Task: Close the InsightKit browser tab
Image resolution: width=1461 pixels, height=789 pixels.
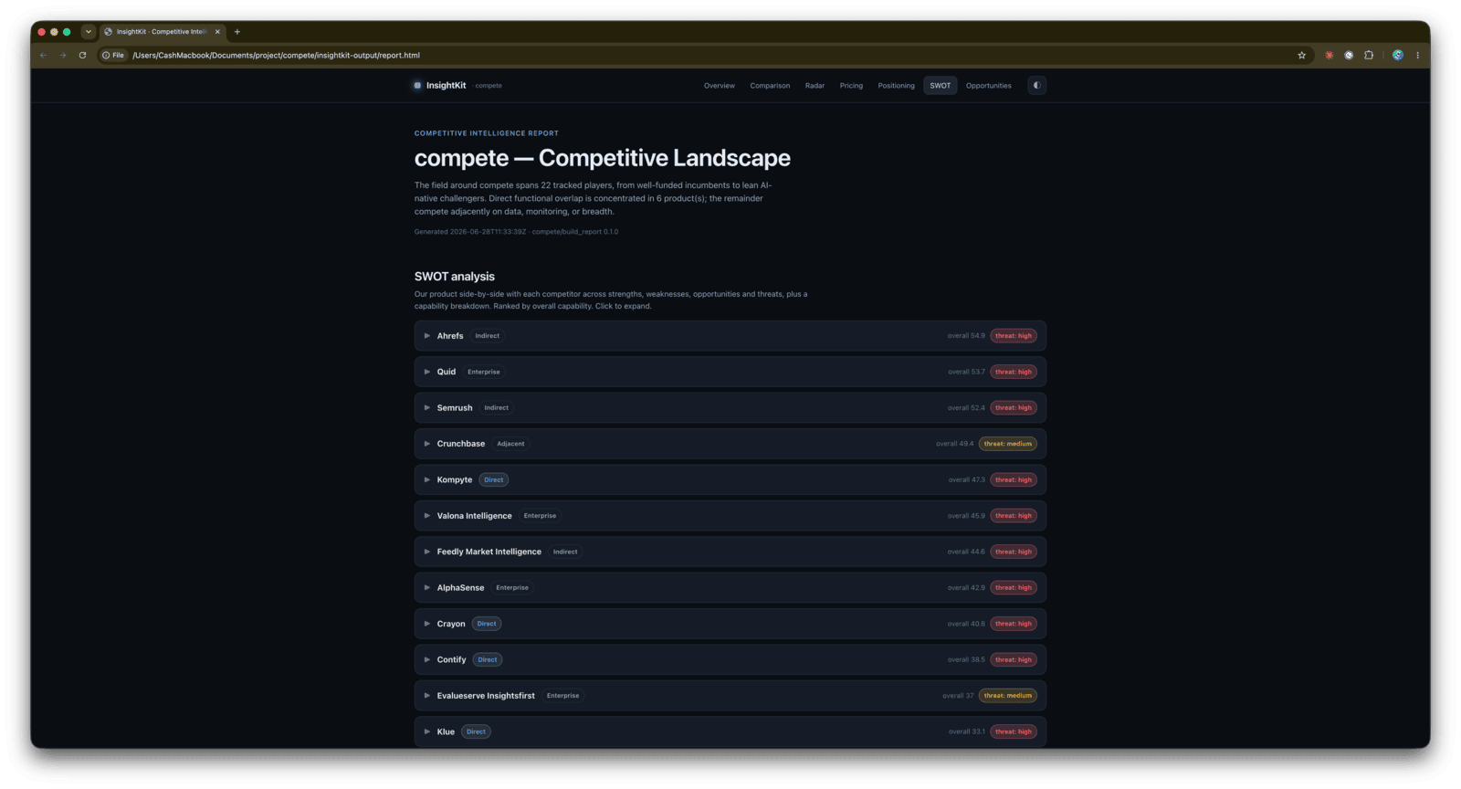Action: (217, 32)
